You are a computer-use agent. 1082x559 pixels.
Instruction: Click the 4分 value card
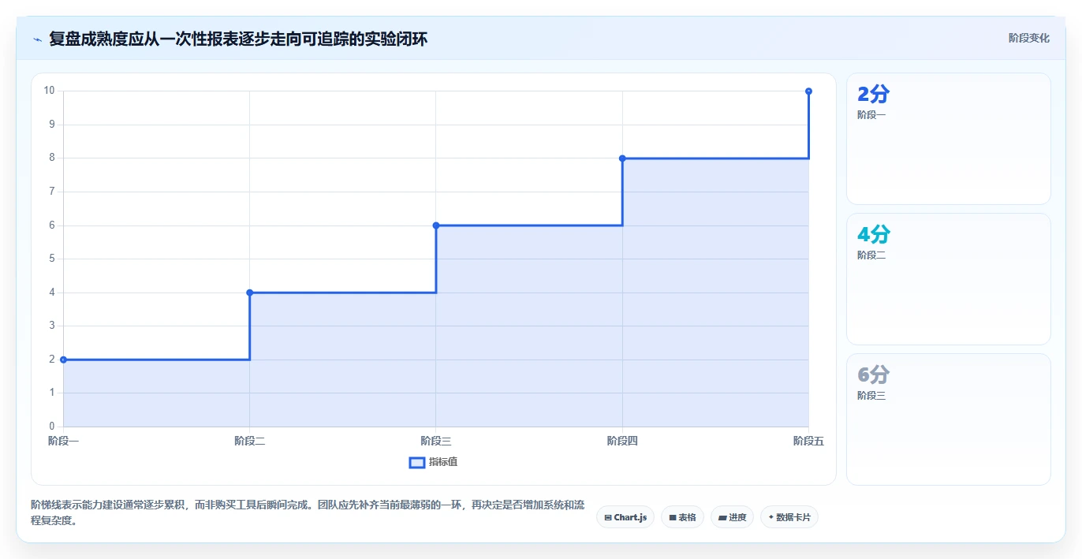(x=948, y=279)
